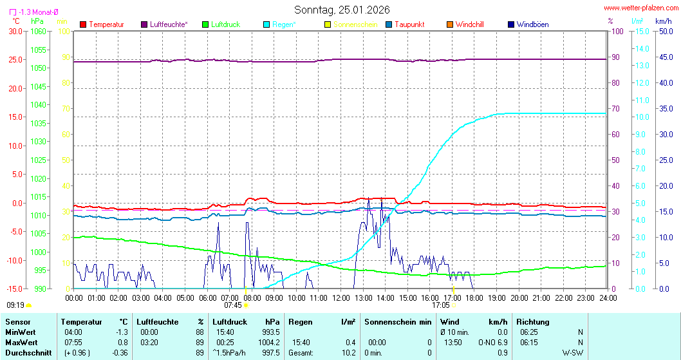The width and height of the screenshot is (681, 360).
Task: Click the red Temperatur legend swatch
Action: 83,24
